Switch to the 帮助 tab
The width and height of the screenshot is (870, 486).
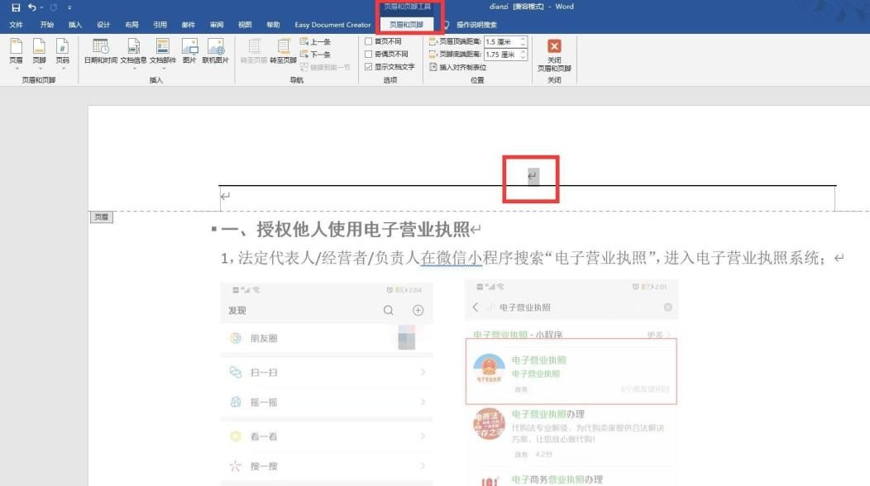pyautogui.click(x=273, y=25)
